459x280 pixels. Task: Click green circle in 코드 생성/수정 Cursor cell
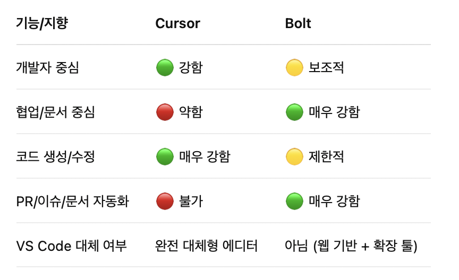(x=165, y=156)
